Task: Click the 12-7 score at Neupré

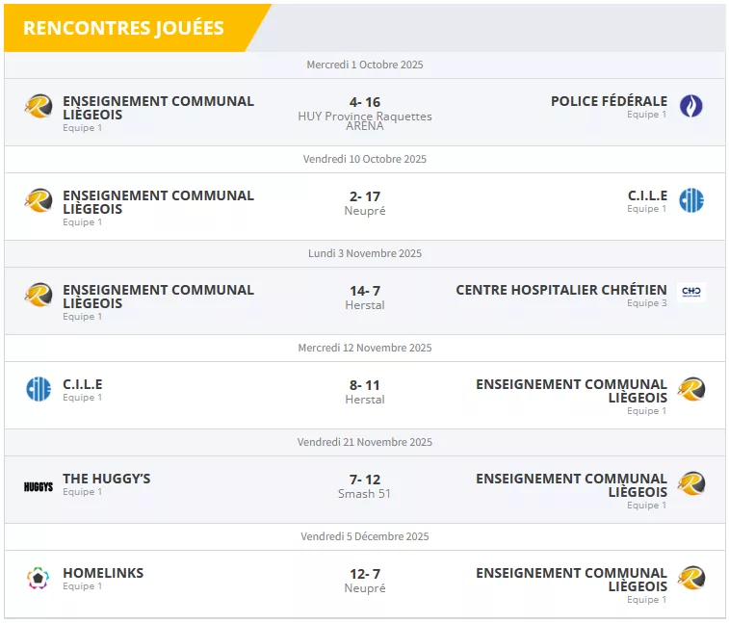Action: point(365,574)
